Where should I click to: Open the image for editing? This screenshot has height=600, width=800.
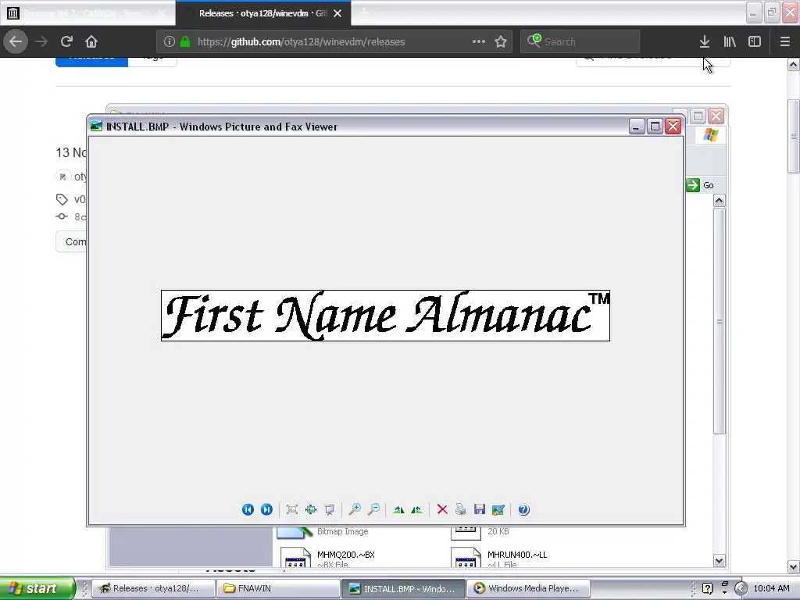[x=498, y=509]
